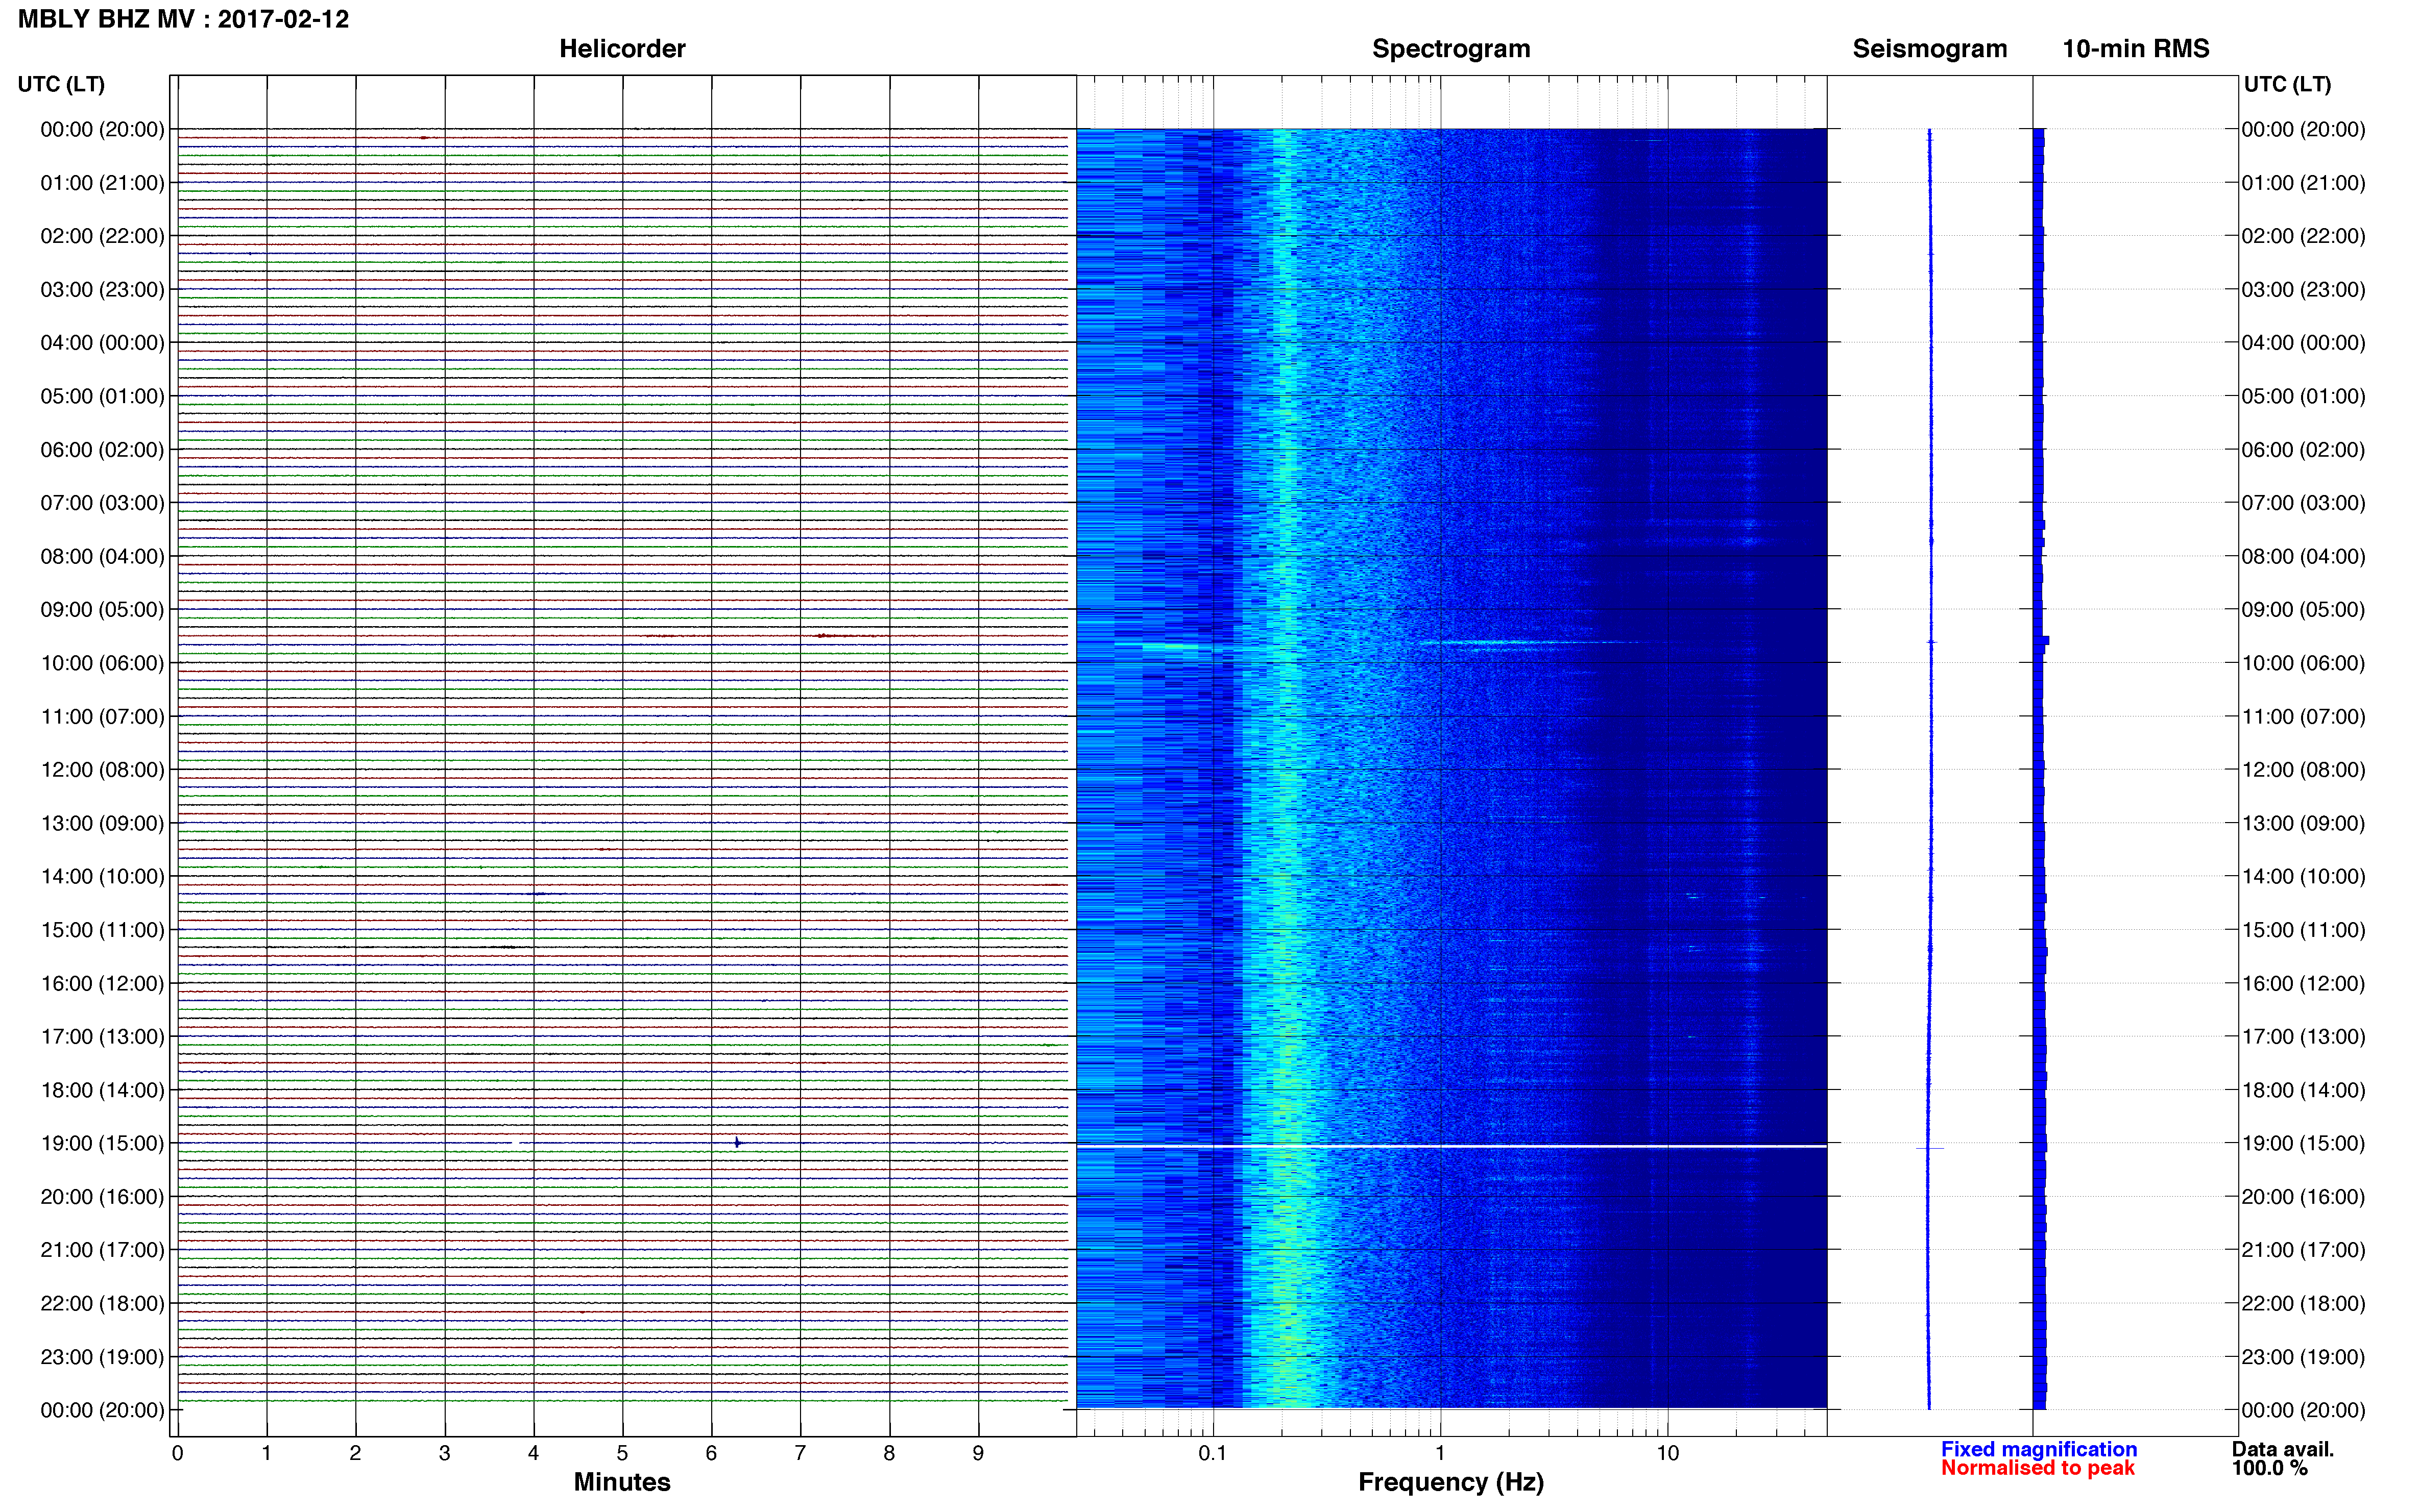2420x1512 pixels.
Task: Click right axis time label "22:00 (18:00)"
Action: pos(2303,1304)
